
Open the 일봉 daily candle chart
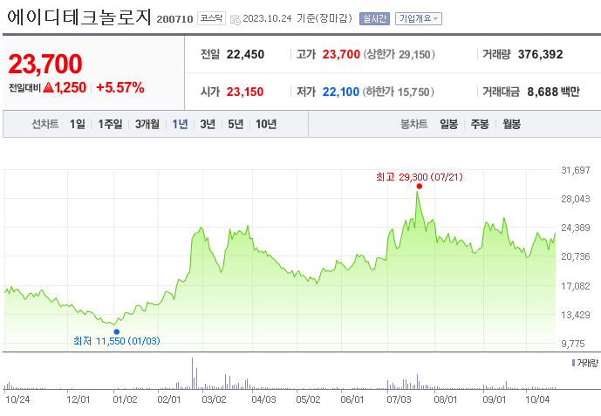[449, 124]
